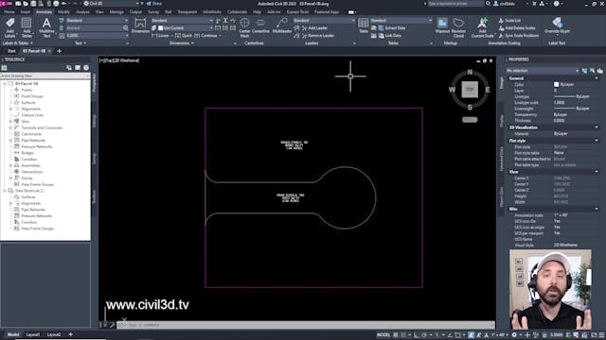Switch to the Layout2 tab
Screen dimensions: 606x340
tap(54, 334)
